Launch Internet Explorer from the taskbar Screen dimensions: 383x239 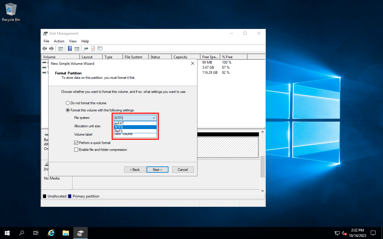pyautogui.click(x=51, y=233)
